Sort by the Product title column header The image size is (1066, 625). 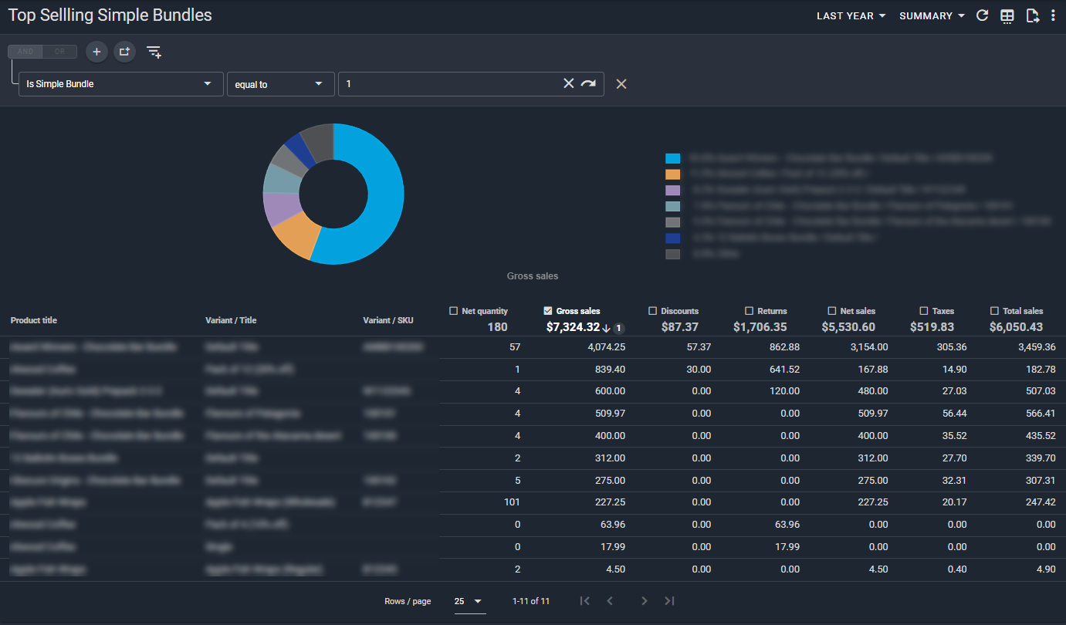coord(34,320)
